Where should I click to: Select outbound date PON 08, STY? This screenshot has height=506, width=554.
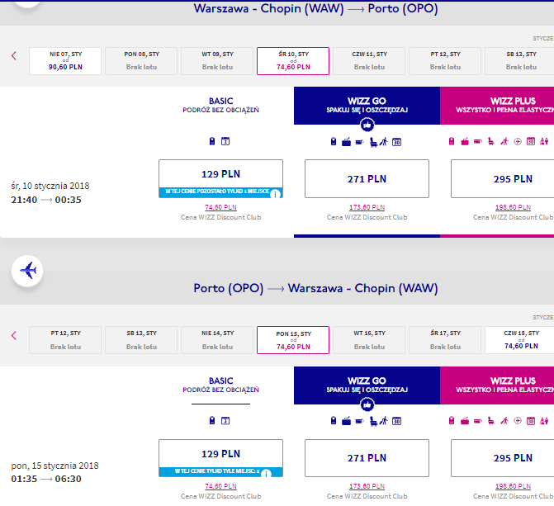pos(141,61)
